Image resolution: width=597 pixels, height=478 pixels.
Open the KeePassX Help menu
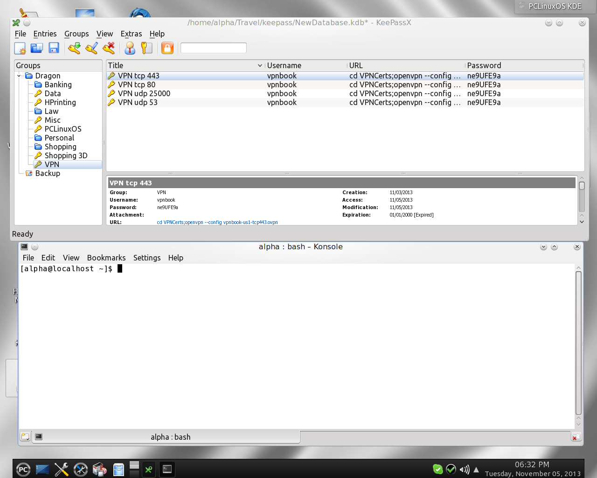[x=157, y=34]
